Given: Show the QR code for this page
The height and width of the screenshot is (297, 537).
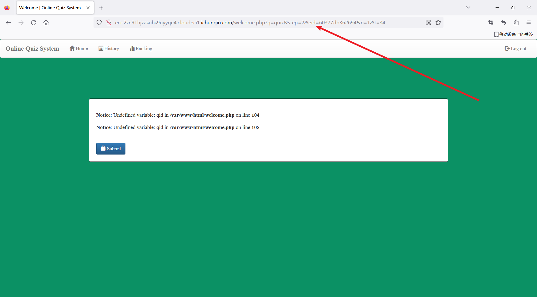Looking at the screenshot, I should tap(428, 23).
